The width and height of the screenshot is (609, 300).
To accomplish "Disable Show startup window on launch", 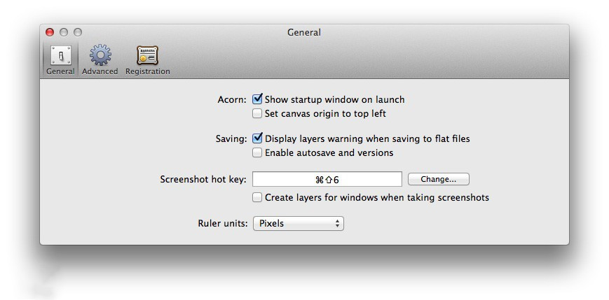I will (257, 99).
